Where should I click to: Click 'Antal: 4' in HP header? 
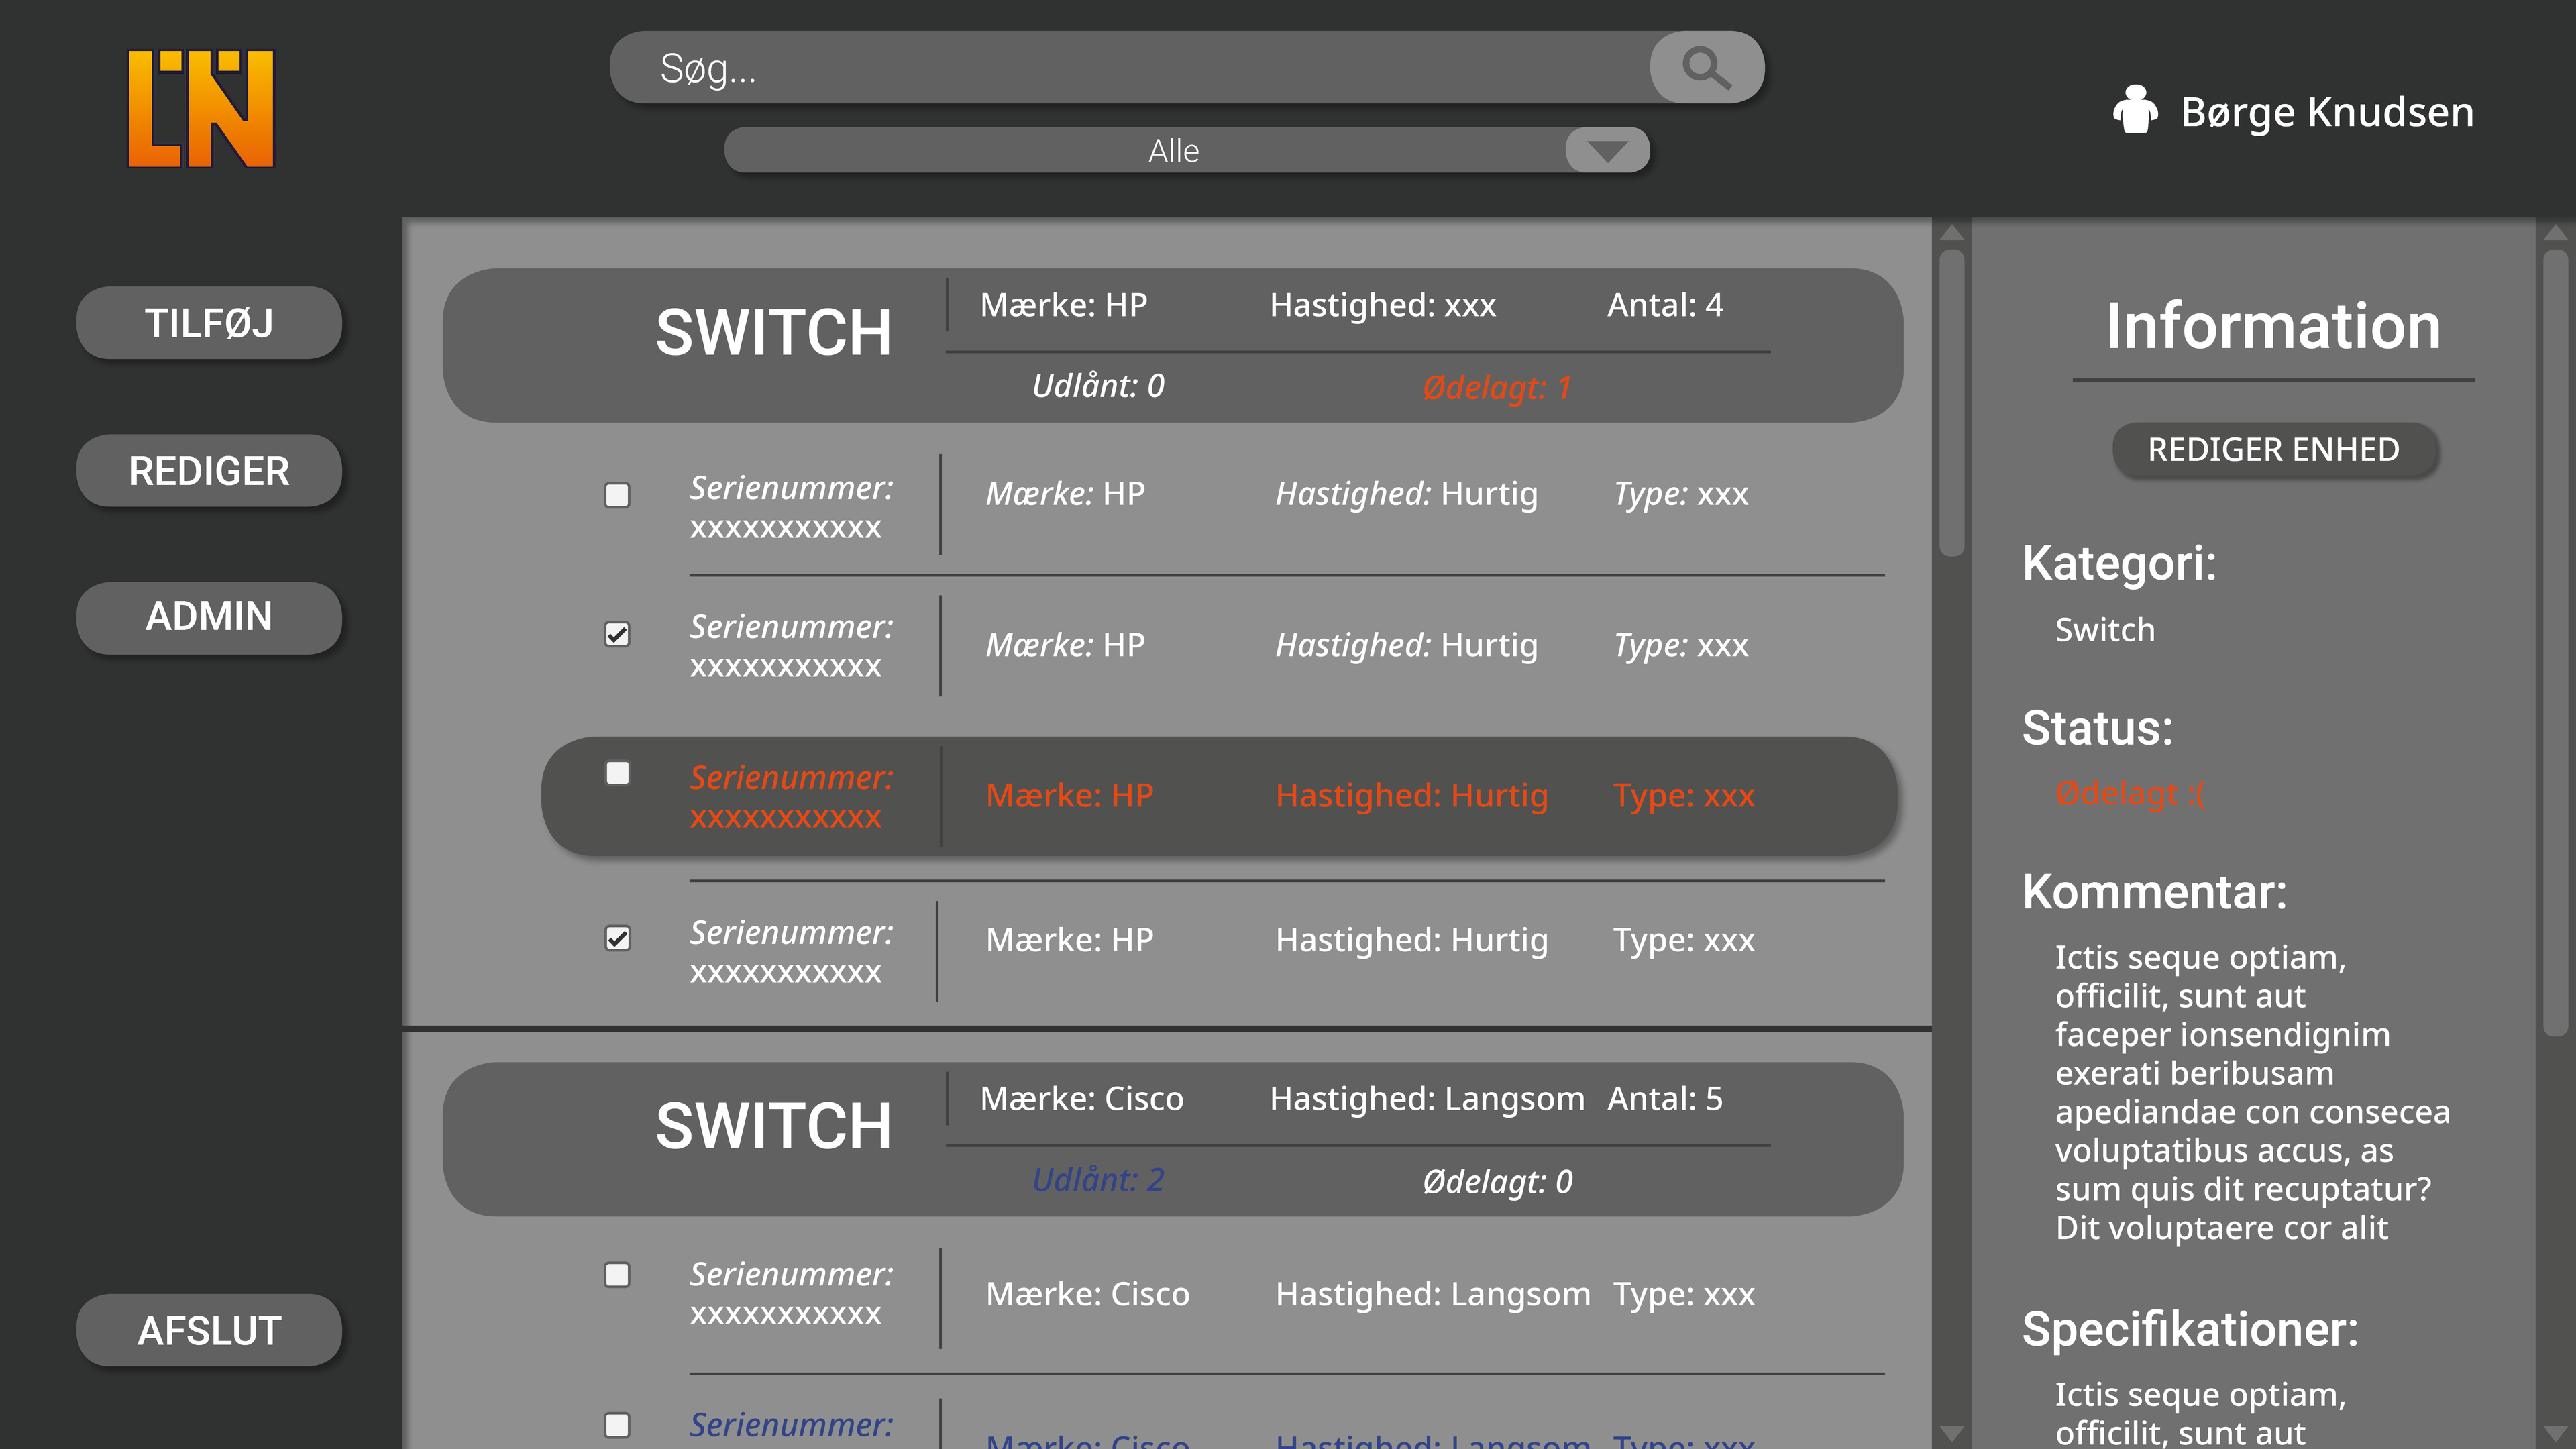coord(1665,305)
